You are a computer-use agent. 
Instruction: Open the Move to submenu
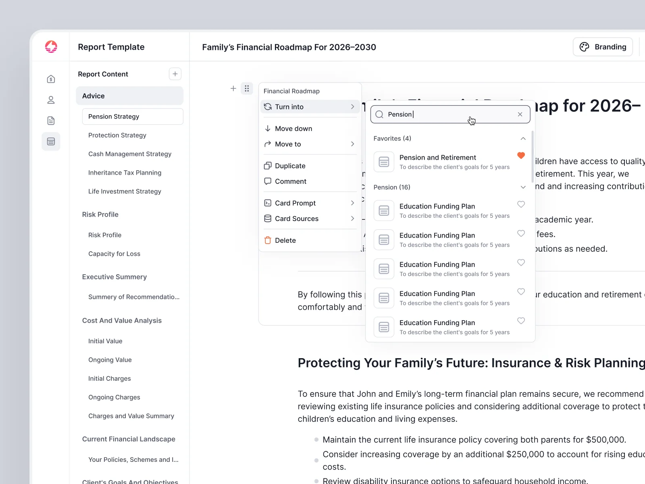pos(310,144)
